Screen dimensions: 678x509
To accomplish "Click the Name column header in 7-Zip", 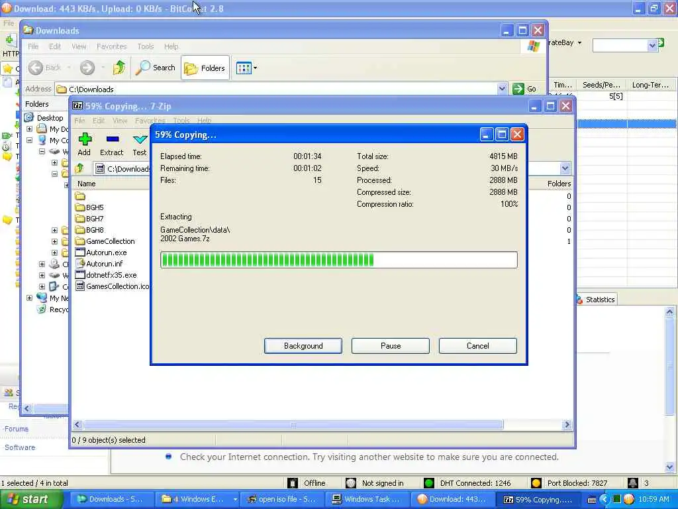I will (x=87, y=184).
